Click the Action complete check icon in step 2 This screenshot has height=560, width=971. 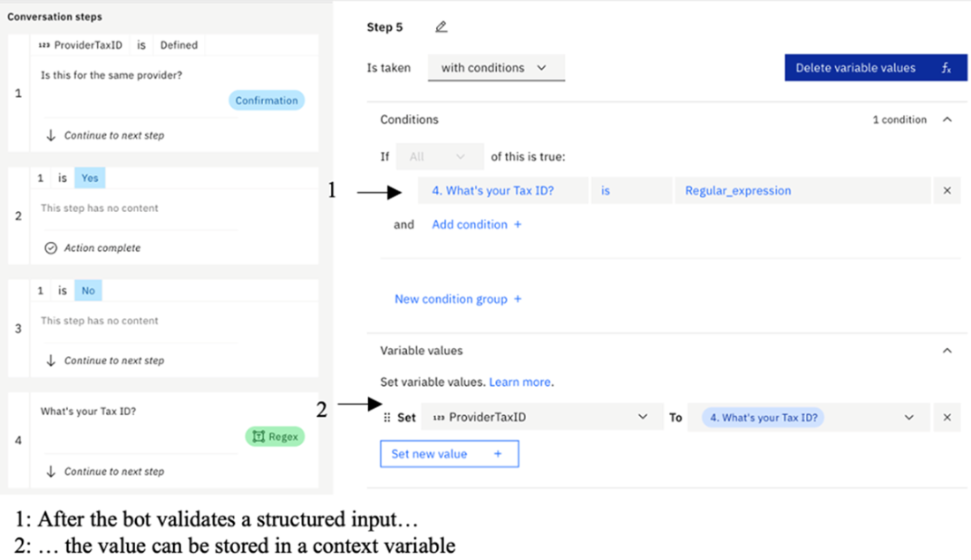[x=51, y=248]
